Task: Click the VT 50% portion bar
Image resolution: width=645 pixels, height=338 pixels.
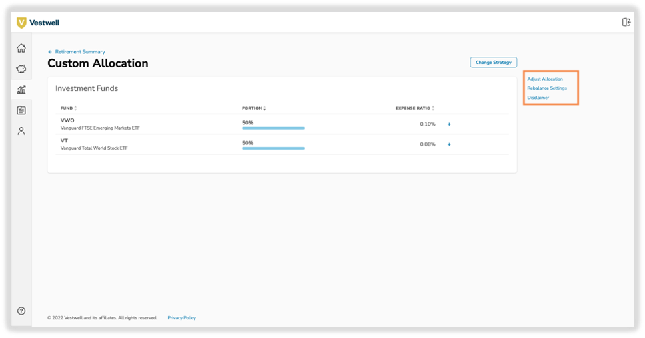Action: point(273,148)
